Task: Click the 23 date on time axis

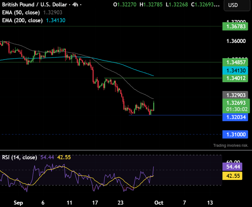Action: click(120, 203)
